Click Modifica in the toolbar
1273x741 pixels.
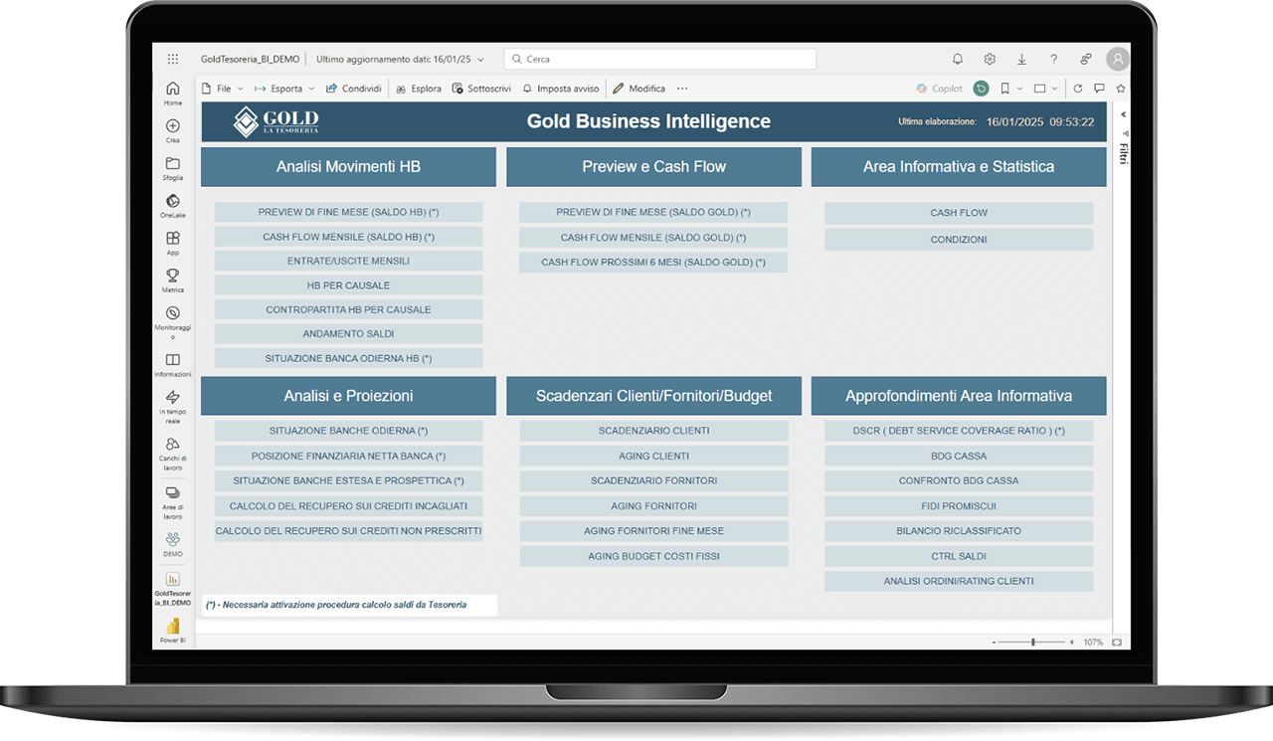638,89
